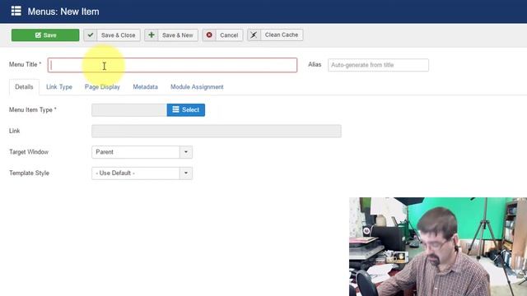Image resolution: width=527 pixels, height=296 pixels.
Task: Click the Target Window dropdown arrow
Action: pos(186,152)
